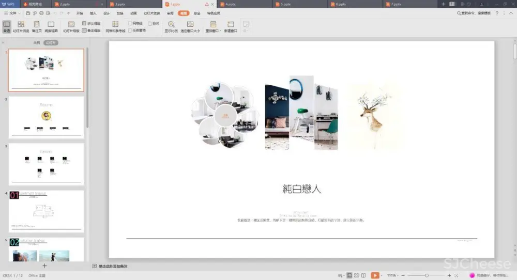Image resolution: width=517 pixels, height=280 pixels.
Task: Click the 查找命令 search command box
Action: (474, 13)
